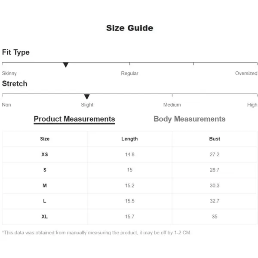Image resolution: width=258 pixels, height=258 pixels.
Task: Select the Oversized fit label
Action: point(246,74)
